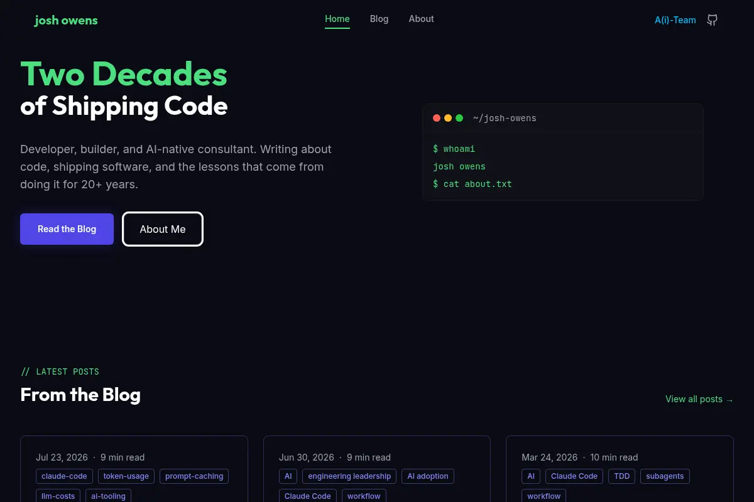This screenshot has height=502, width=754.
Task: Select the TDD tag
Action: coord(622,476)
